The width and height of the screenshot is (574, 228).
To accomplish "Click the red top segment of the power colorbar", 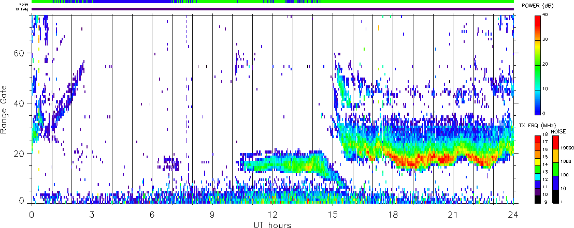I will [x=538, y=28].
